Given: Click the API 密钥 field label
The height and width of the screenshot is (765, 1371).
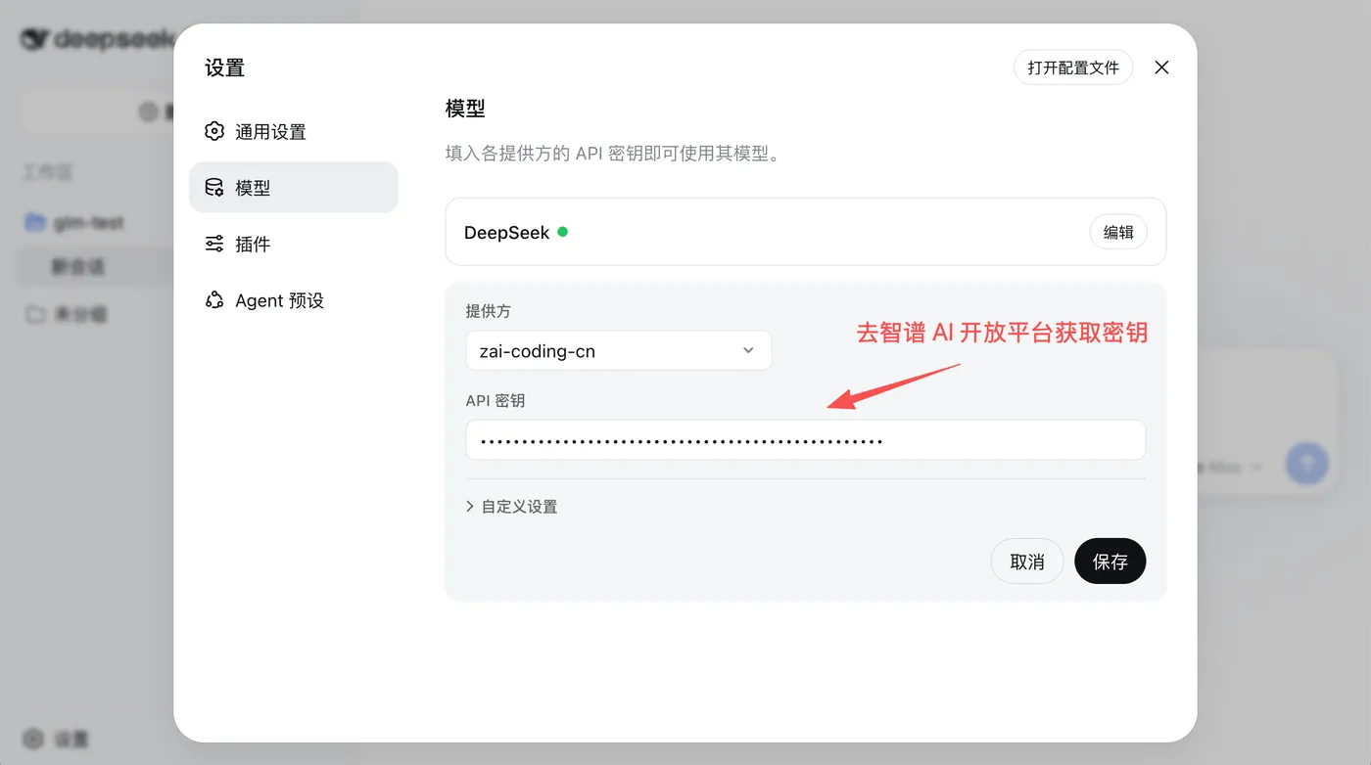Looking at the screenshot, I should pyautogui.click(x=496, y=400).
